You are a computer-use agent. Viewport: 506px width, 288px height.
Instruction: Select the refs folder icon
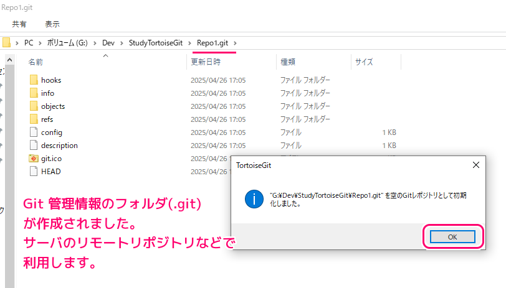[x=34, y=119]
